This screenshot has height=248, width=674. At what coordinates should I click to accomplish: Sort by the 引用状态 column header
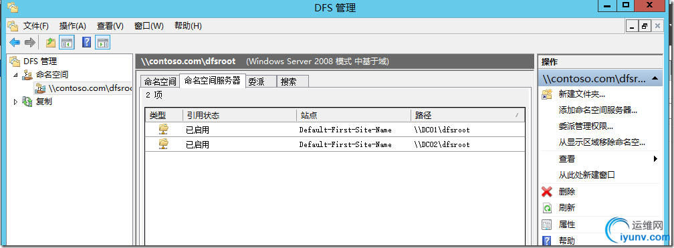click(239, 115)
